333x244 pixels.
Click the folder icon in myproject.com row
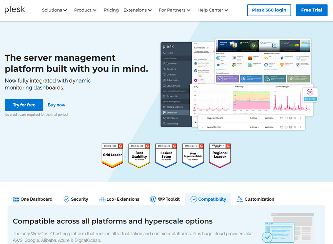coord(281,118)
